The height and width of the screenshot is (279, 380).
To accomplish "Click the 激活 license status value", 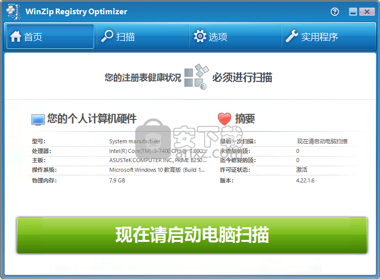I will (302, 170).
